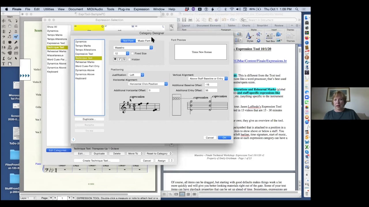The height and width of the screenshot is (207, 369).
Task: Click Create Technique Text... button
Action: (96, 161)
